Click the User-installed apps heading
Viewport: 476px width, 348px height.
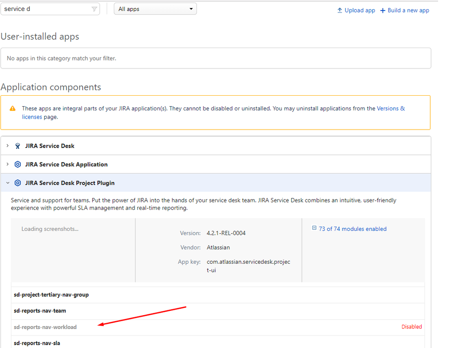(40, 36)
